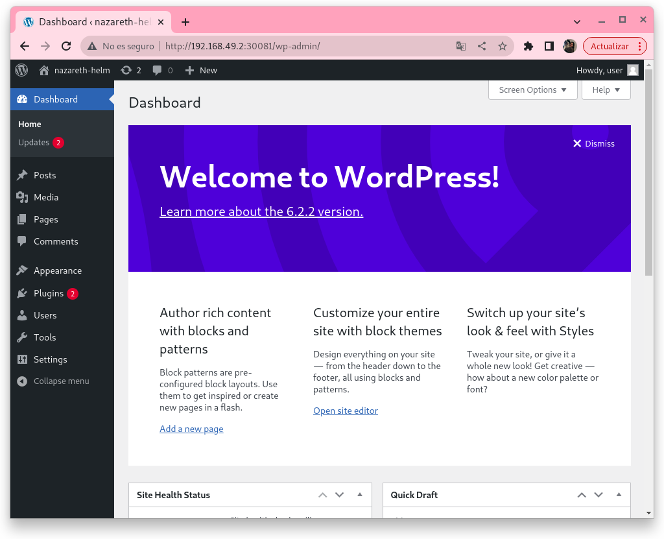Click the updates refresh icon in admin bar

click(x=126, y=70)
